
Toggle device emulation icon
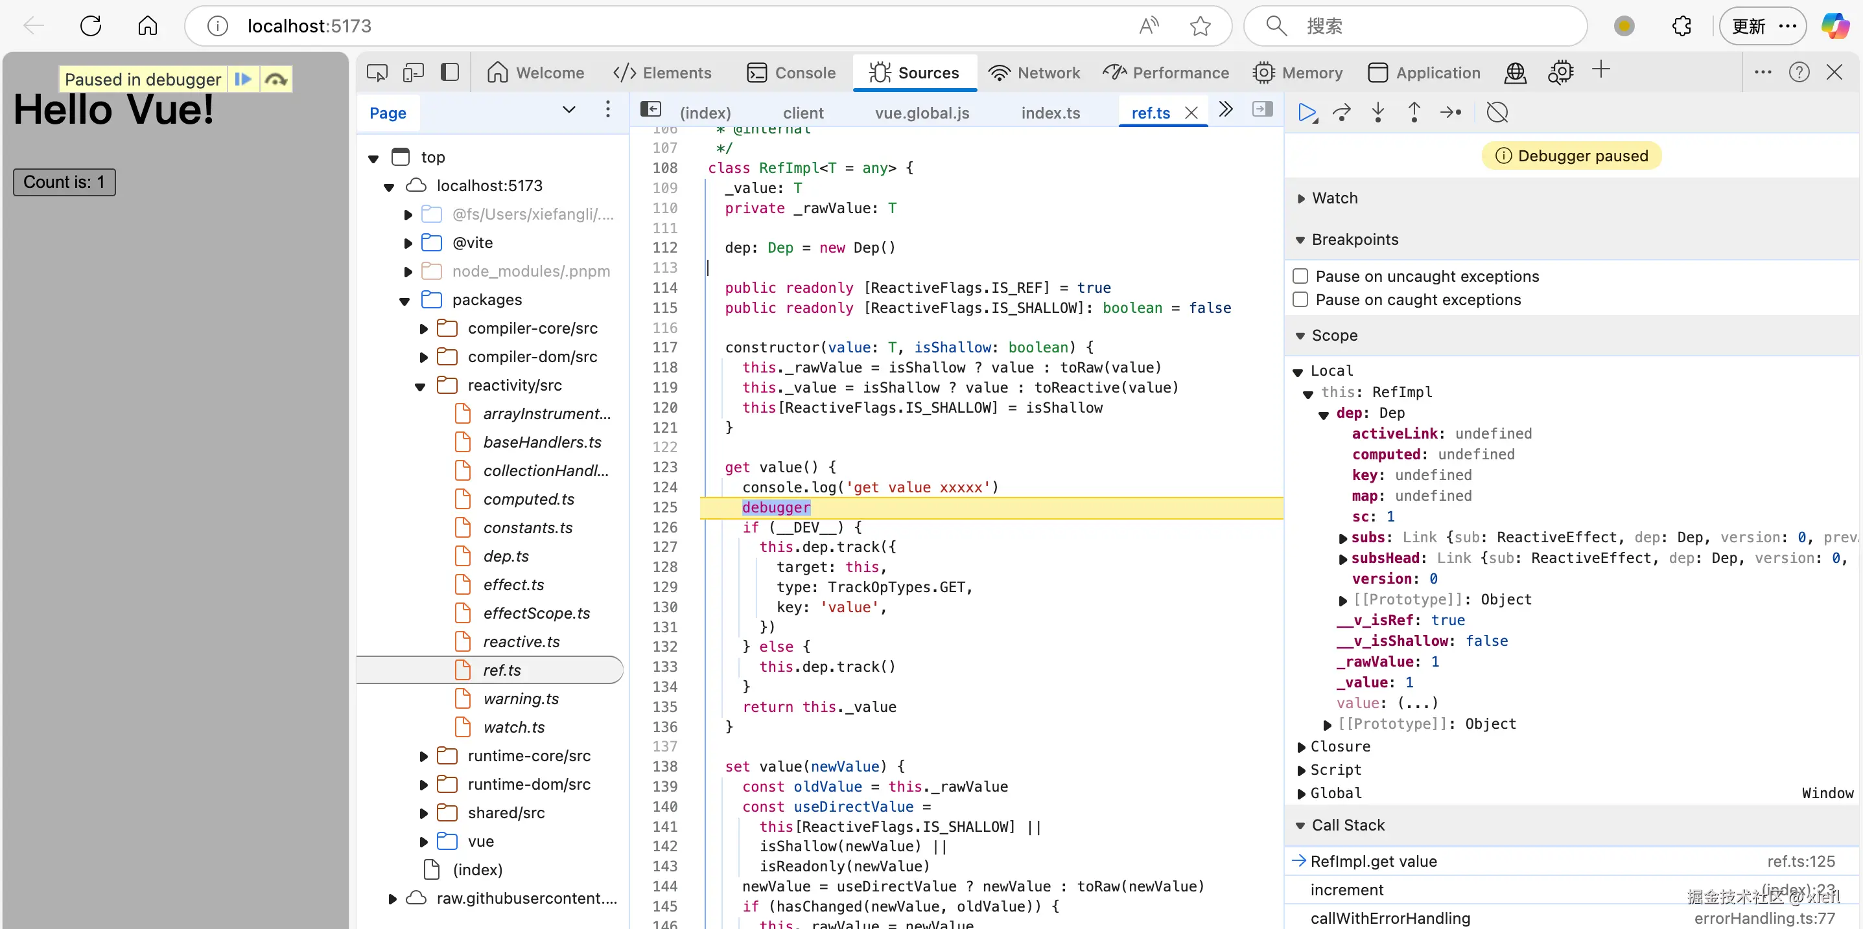414,73
